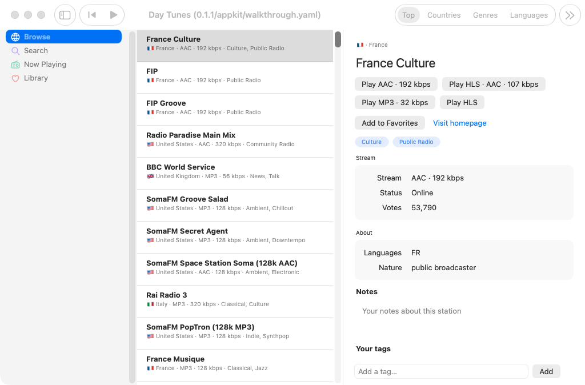The height and width of the screenshot is (385, 585).
Task: Click Play HLS AAC 107 kbps button
Action: tap(494, 85)
